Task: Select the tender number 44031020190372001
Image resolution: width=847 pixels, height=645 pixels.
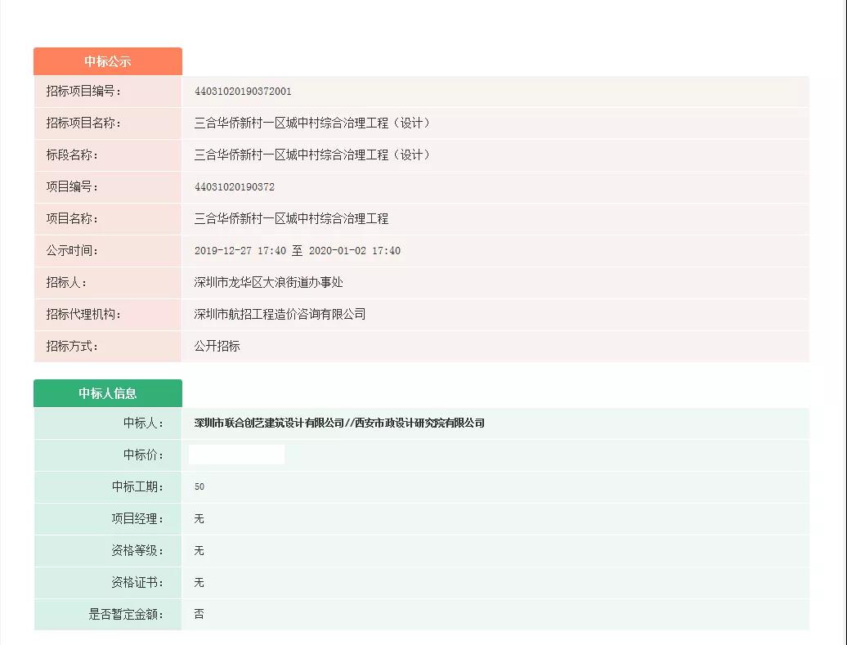Action: [x=243, y=92]
